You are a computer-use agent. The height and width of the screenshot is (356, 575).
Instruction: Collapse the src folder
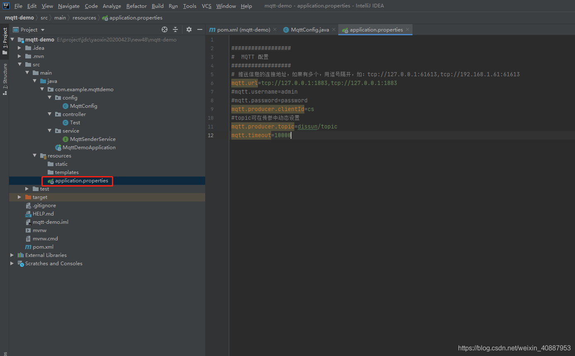click(19, 65)
